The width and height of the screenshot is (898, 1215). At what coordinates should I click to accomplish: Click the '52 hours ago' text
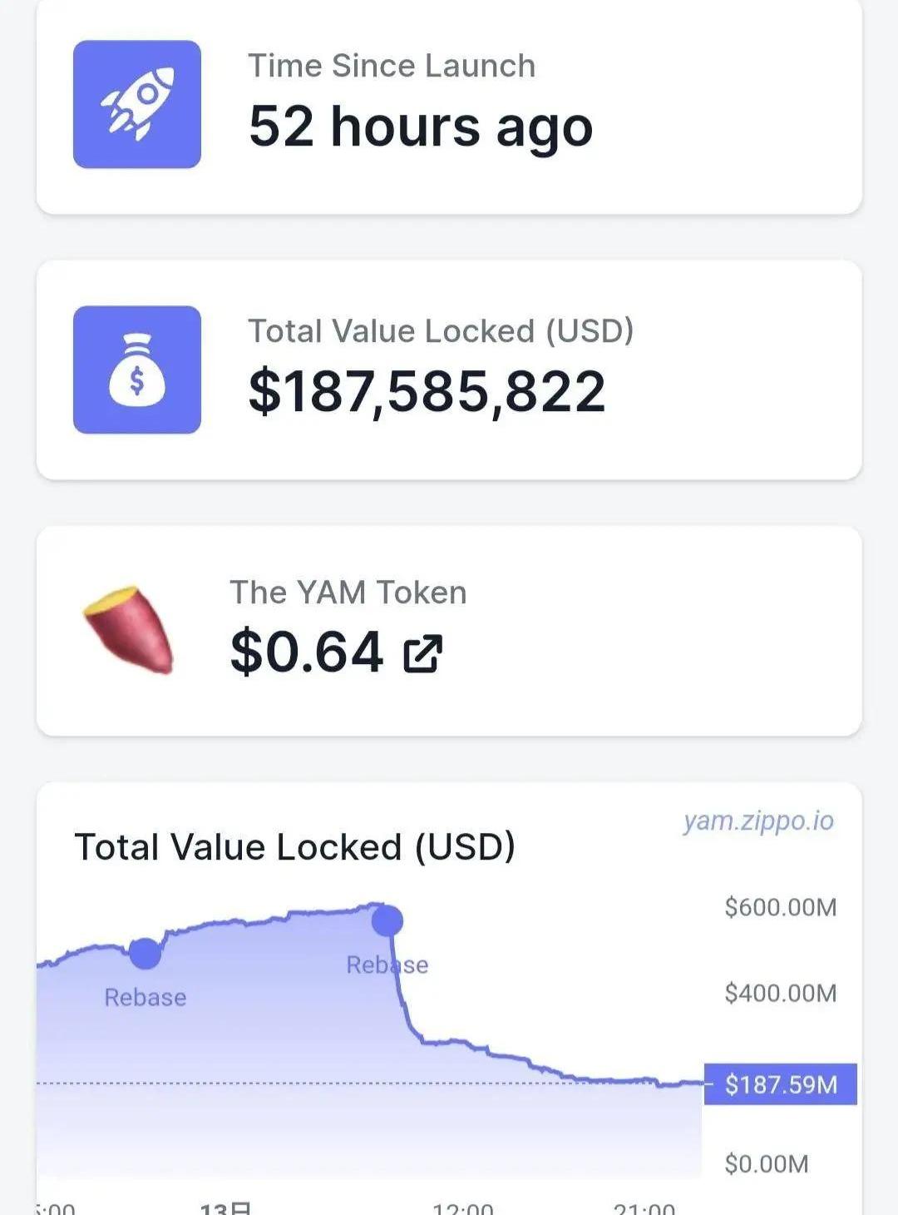point(421,126)
